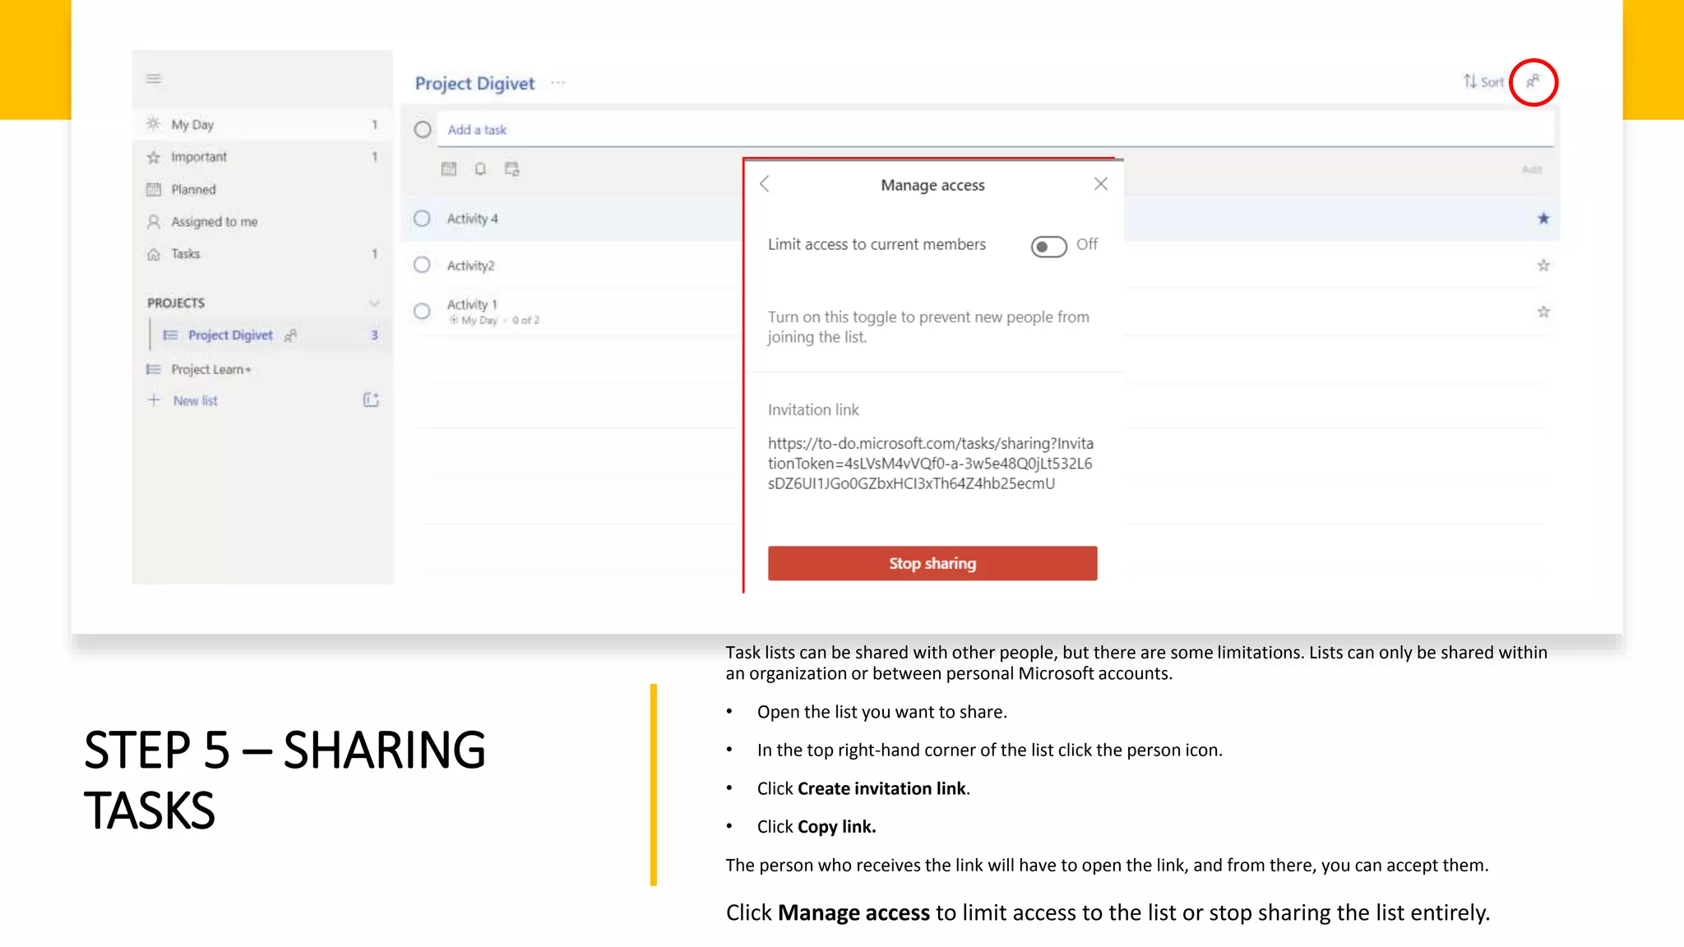Viewport: 1684px width, 947px height.
Task: Click the Tasks home icon in sidebar
Action: (x=153, y=254)
